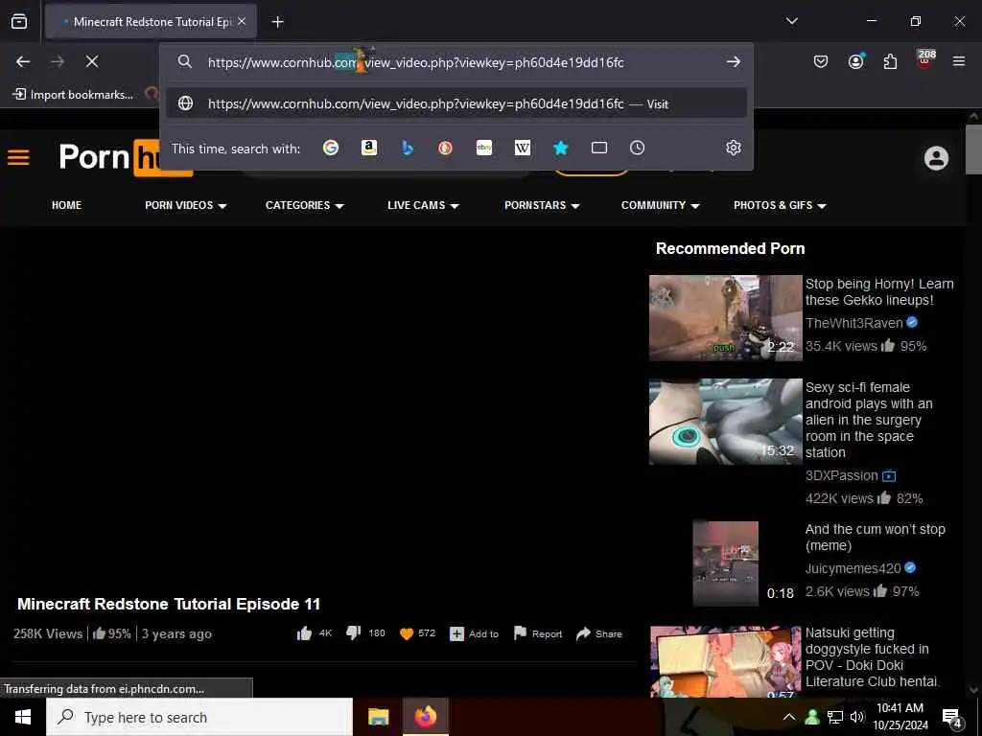Like the video with thumbs up
The height and width of the screenshot is (736, 982).
click(x=304, y=633)
